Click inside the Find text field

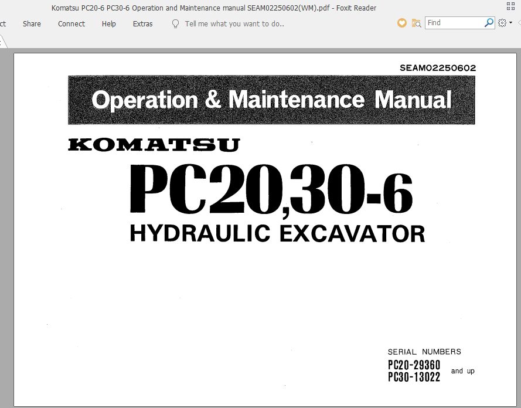tap(454, 23)
